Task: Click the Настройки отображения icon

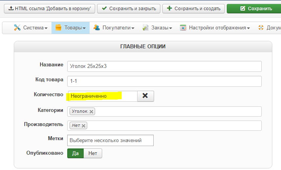Action: pos(183,28)
